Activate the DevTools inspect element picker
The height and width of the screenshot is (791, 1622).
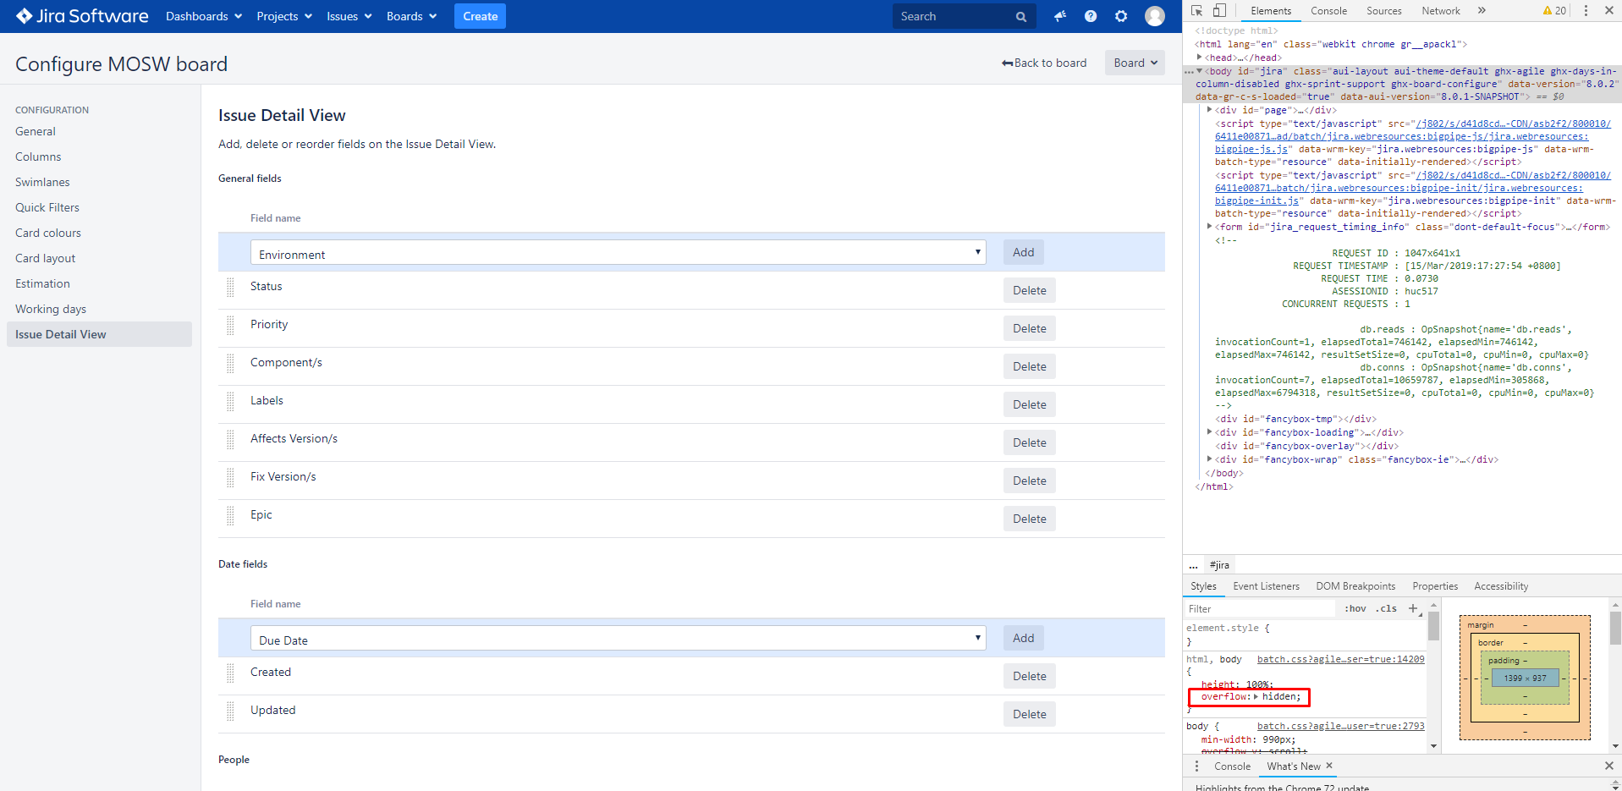click(1197, 11)
